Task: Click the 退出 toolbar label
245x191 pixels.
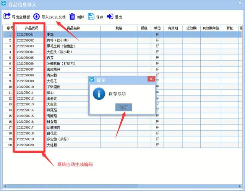Action: pyautogui.click(x=118, y=17)
